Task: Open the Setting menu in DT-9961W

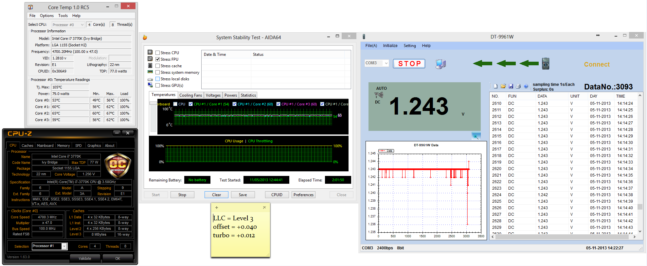Action: coord(410,46)
